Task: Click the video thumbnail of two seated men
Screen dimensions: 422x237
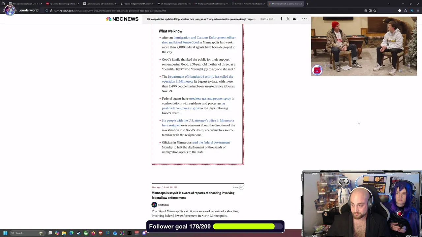Action: pos(364,46)
